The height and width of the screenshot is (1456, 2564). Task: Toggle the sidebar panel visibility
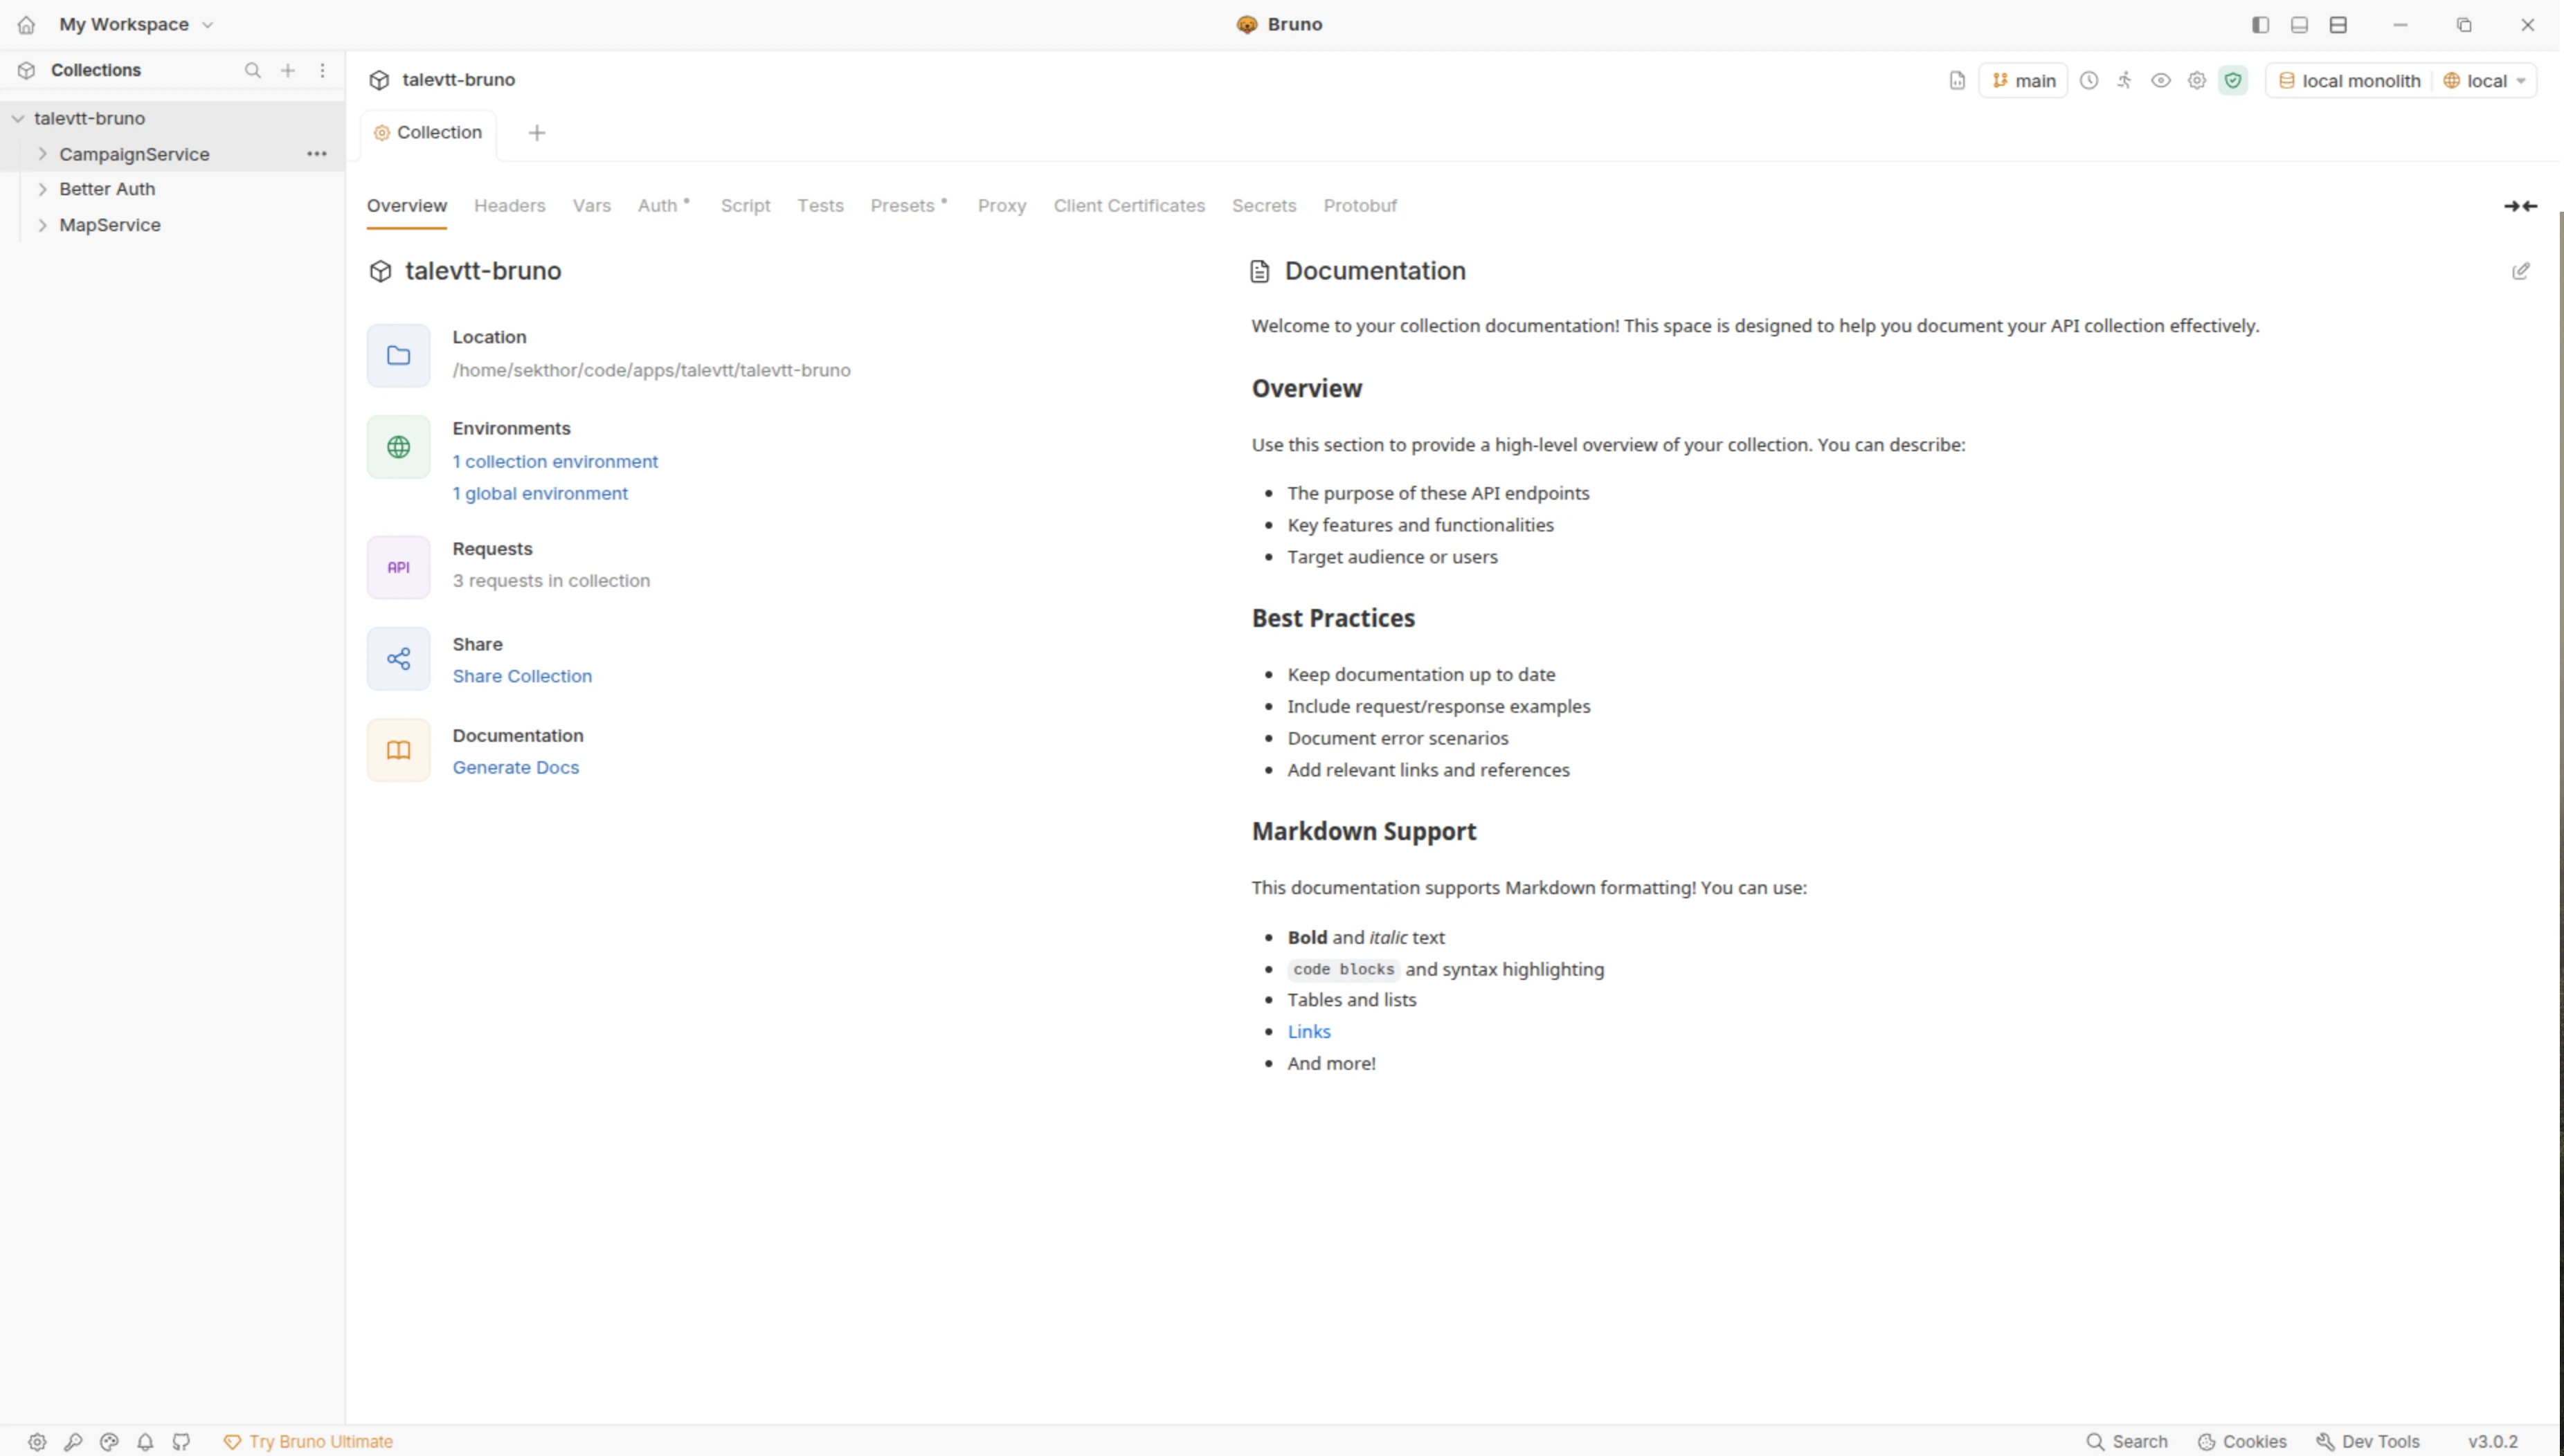[2260, 25]
